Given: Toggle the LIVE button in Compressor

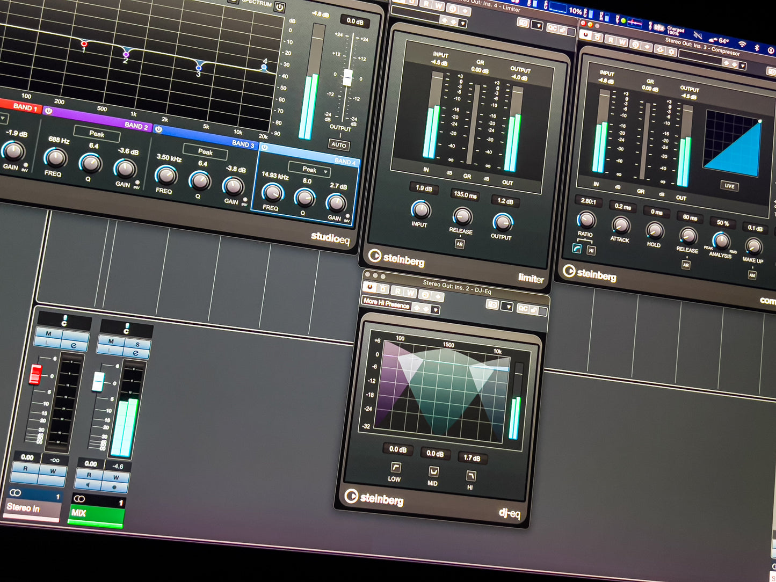Looking at the screenshot, I should (x=729, y=186).
